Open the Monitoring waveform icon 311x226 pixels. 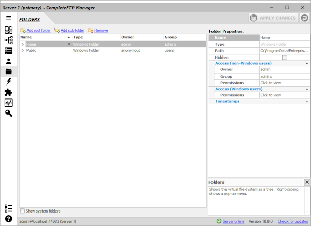8,103
